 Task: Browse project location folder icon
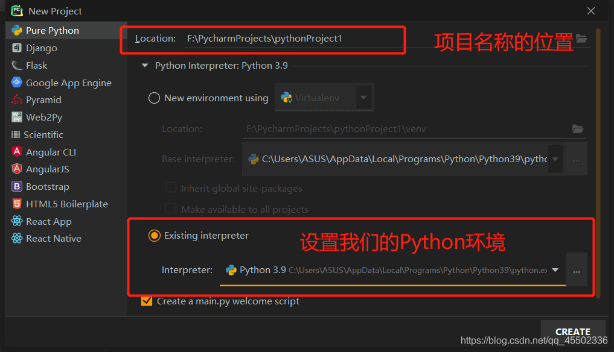coord(581,39)
